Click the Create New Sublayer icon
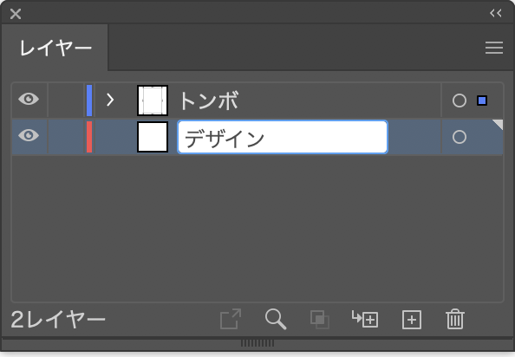 [x=365, y=319]
